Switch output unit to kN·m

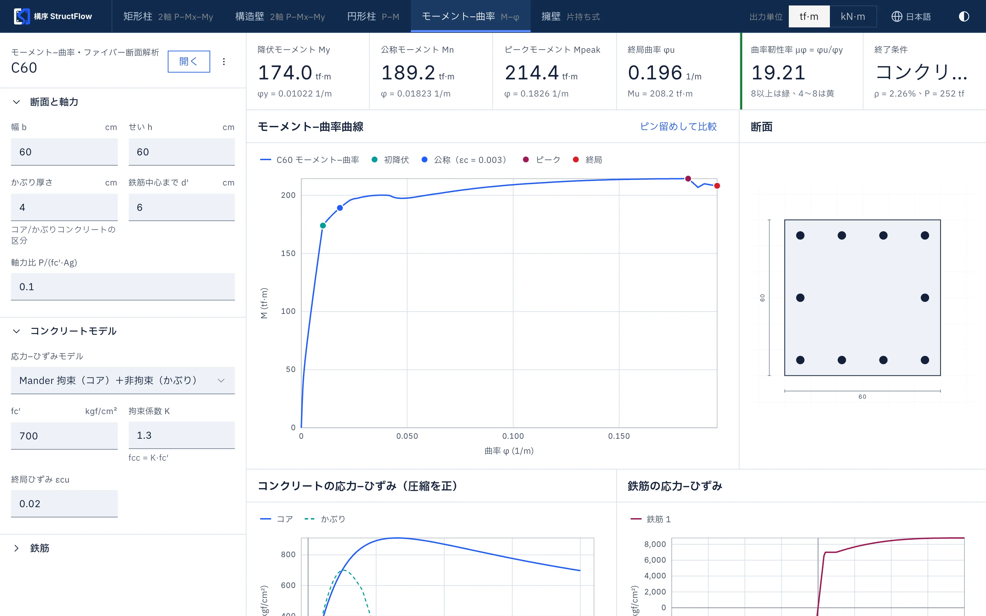(x=853, y=16)
